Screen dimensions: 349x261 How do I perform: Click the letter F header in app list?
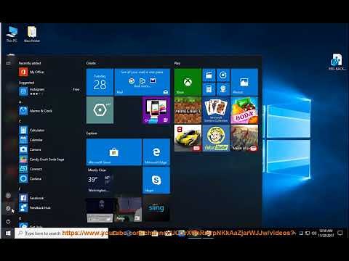coord(20,189)
